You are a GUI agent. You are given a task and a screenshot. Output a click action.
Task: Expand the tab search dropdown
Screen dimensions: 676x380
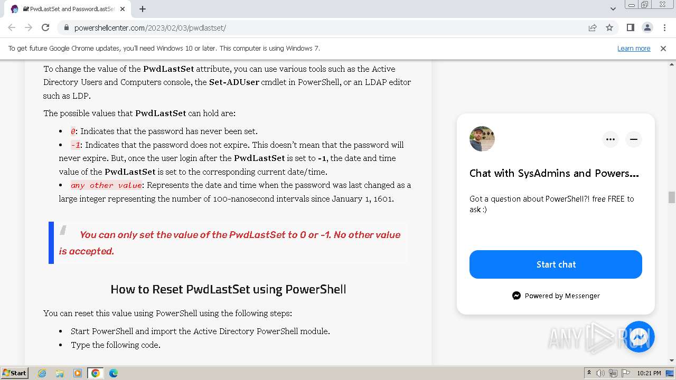tap(613, 9)
